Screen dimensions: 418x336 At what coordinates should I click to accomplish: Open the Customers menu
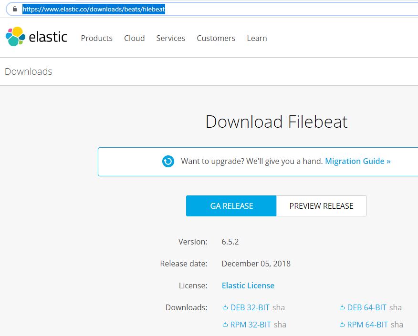point(216,38)
